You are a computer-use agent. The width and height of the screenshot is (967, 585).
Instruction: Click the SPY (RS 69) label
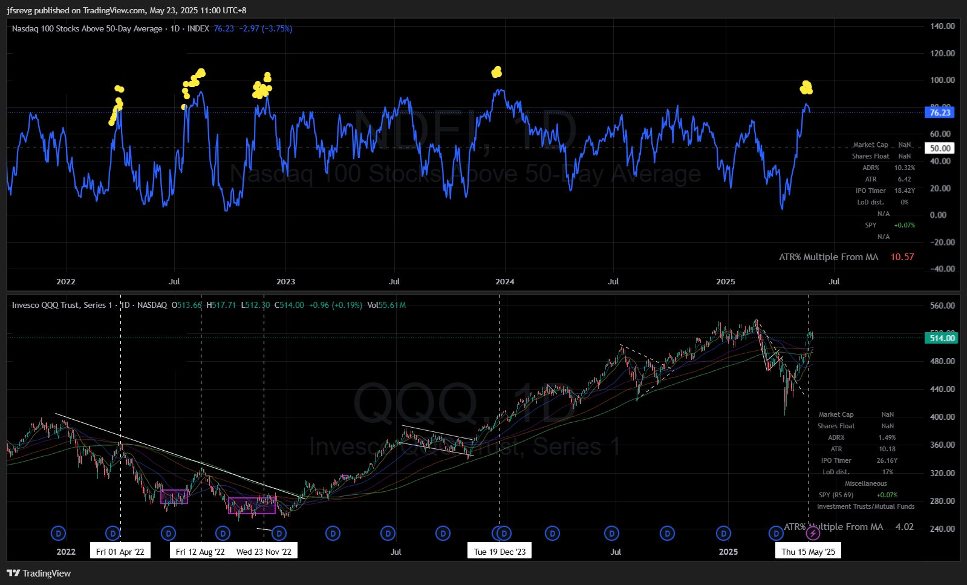pos(836,495)
